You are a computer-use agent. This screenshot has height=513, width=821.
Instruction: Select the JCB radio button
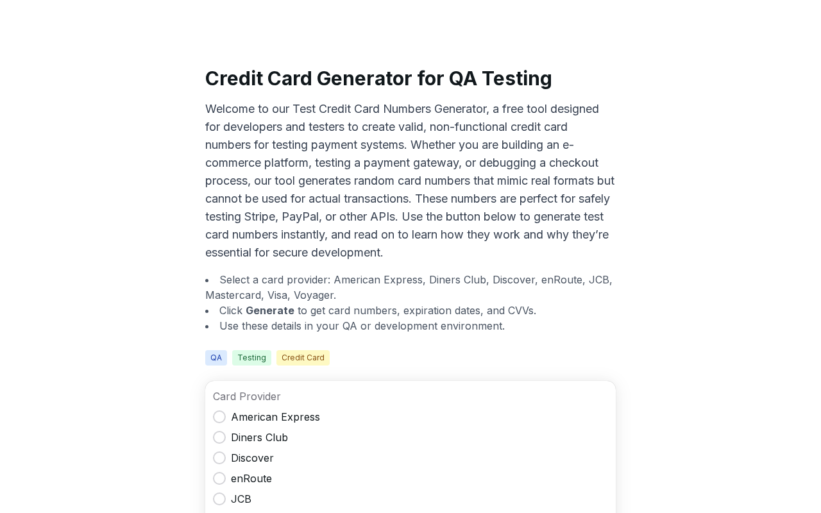(x=219, y=499)
